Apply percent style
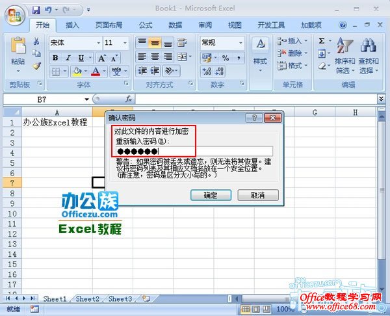 coord(226,58)
